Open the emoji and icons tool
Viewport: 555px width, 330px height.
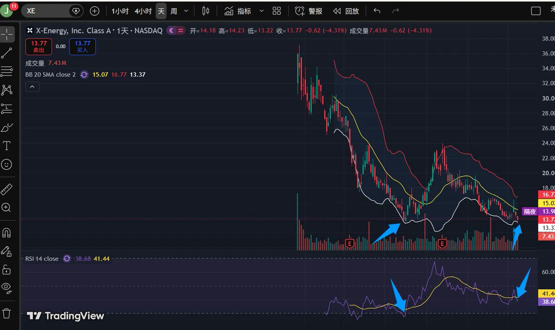pyautogui.click(x=7, y=165)
